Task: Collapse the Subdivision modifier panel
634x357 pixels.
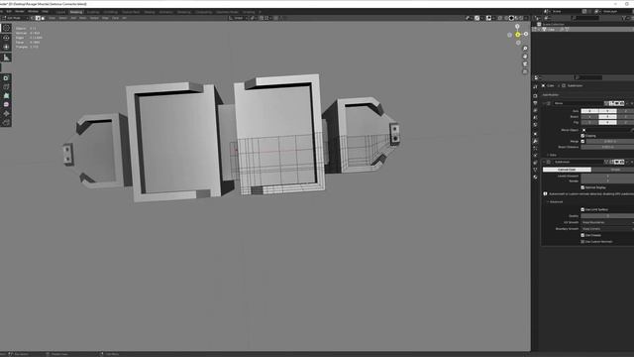Action: pos(544,162)
